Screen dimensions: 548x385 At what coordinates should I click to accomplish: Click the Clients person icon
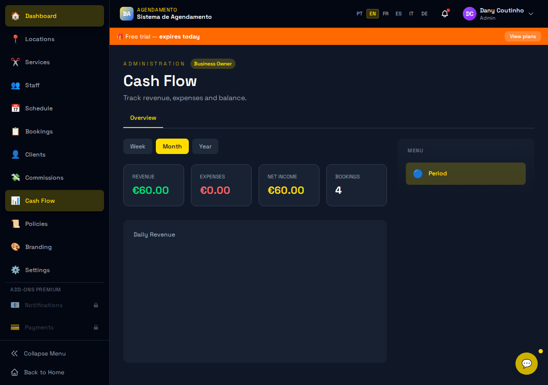pos(15,154)
